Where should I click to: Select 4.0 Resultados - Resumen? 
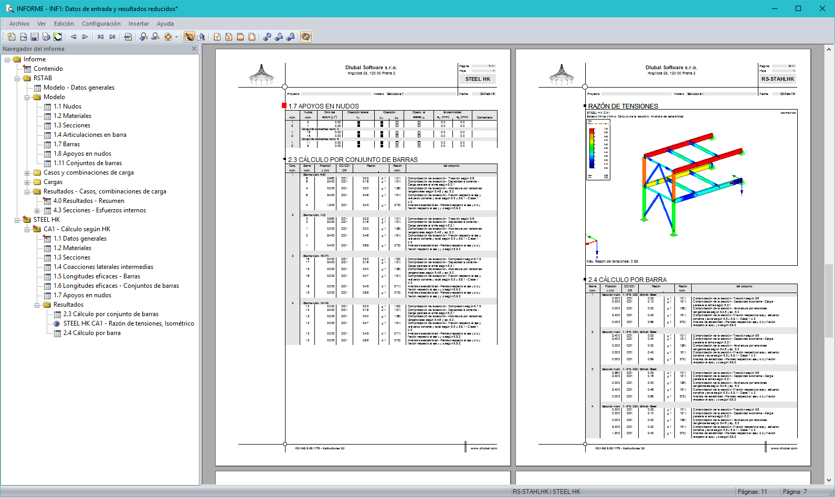(x=89, y=201)
